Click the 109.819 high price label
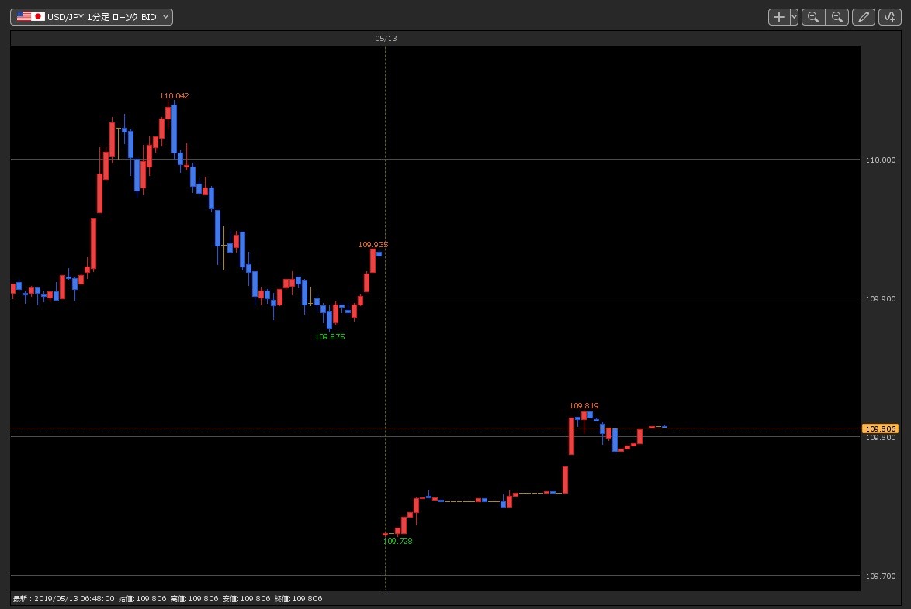The width and height of the screenshot is (911, 609). point(584,405)
